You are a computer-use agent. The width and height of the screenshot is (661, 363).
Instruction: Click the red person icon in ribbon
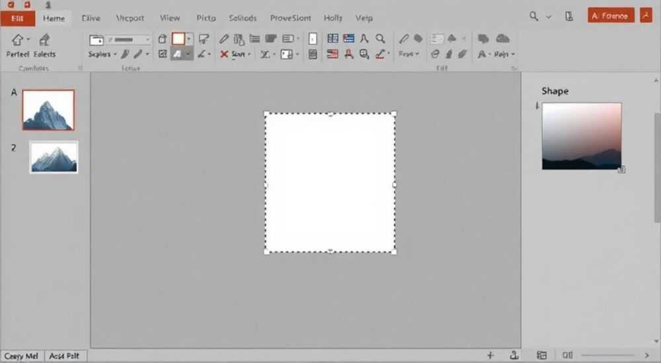(348, 54)
